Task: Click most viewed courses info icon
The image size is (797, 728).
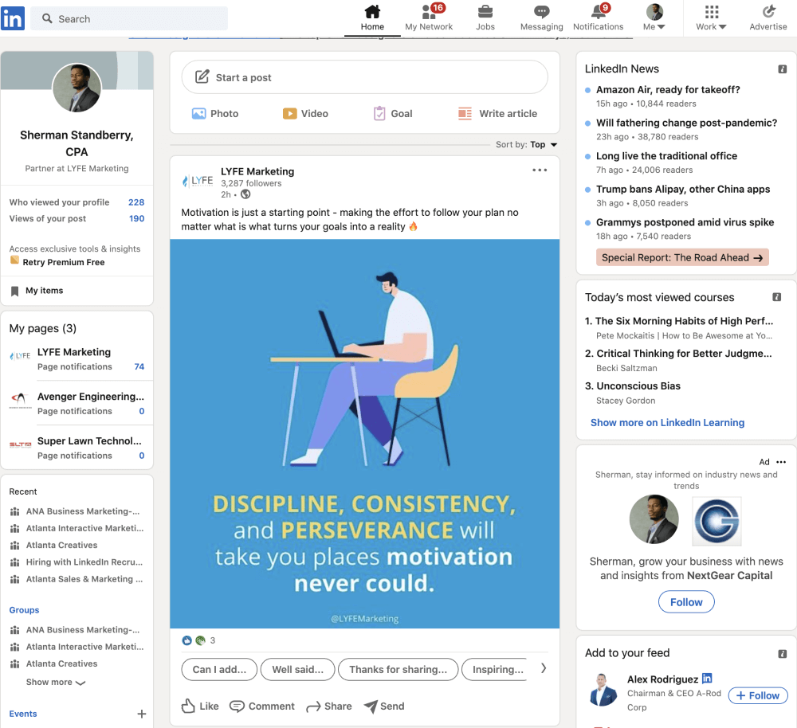Action: click(776, 297)
